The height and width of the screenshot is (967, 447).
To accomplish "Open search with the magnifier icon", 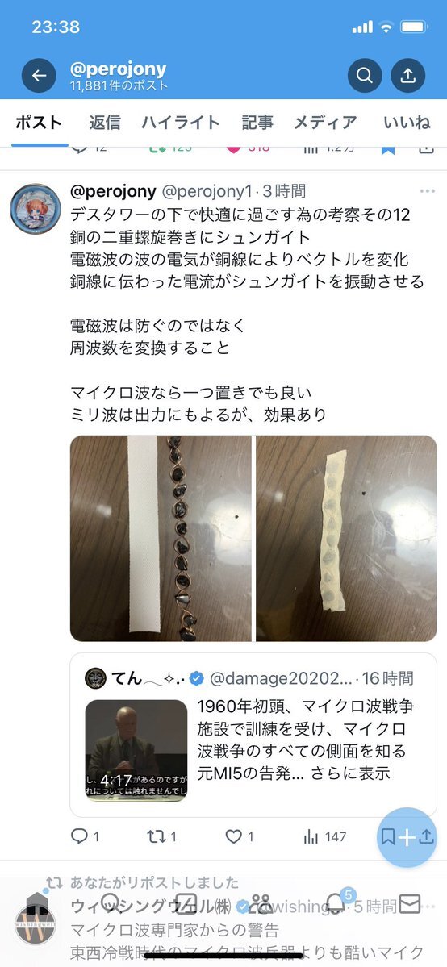I will tap(364, 75).
